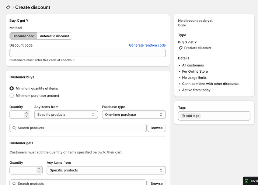
Task: Click the Customer gets heading
Action: coord(21,143)
